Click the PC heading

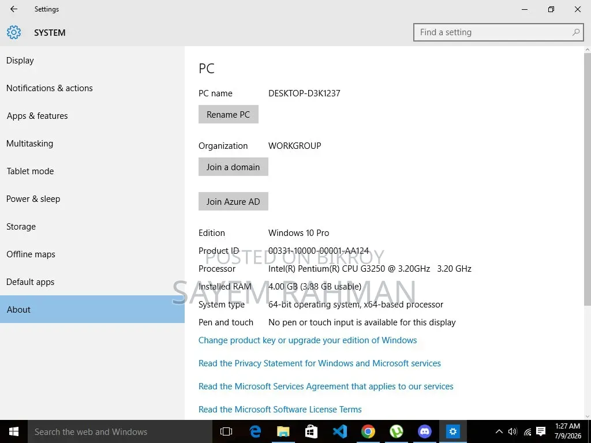207,68
